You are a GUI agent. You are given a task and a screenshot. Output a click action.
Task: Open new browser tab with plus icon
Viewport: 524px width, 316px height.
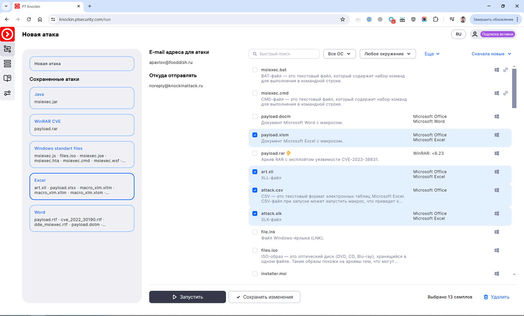(90, 6)
